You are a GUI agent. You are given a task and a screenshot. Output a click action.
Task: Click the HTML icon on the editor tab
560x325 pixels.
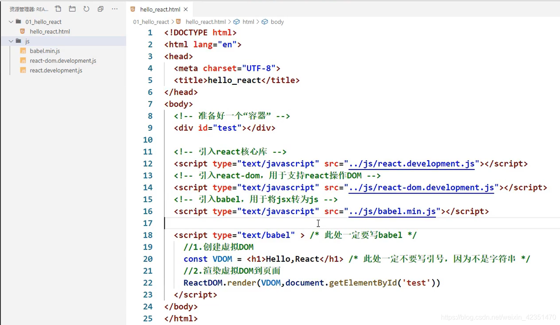[x=133, y=9]
